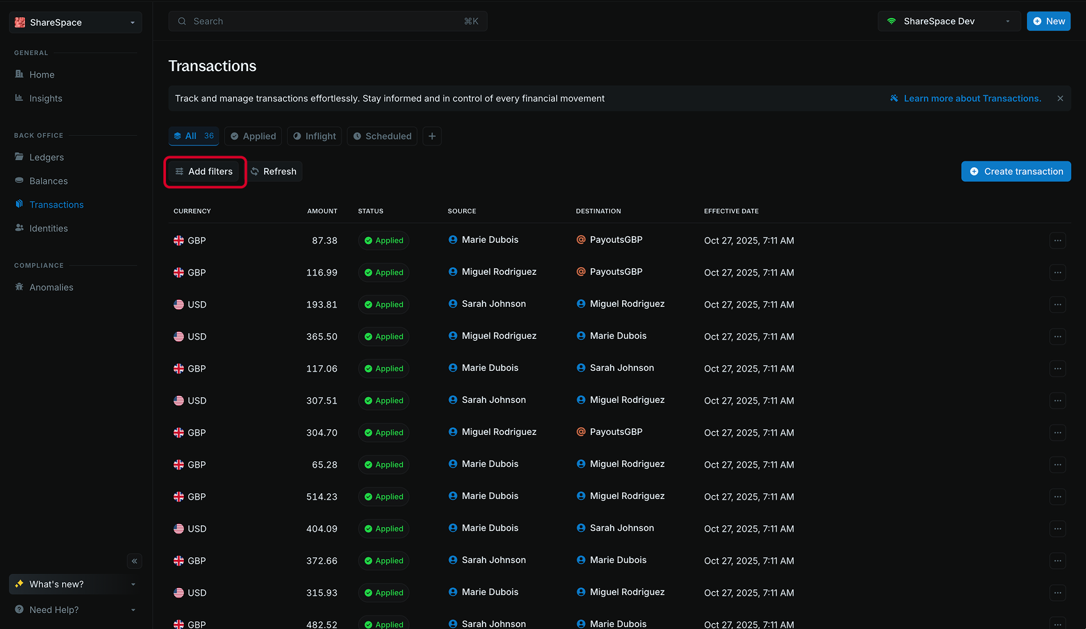1086x629 pixels.
Task: Open the SharedSpace workspace dropdown
Action: (75, 22)
